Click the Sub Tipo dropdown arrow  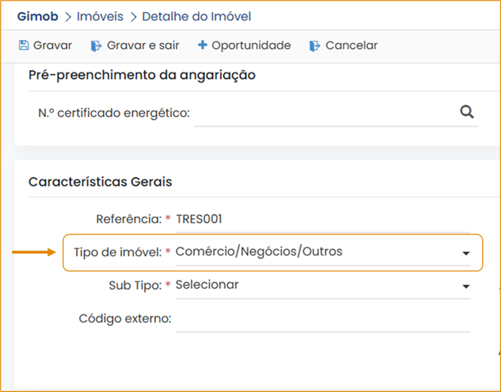coord(466,287)
